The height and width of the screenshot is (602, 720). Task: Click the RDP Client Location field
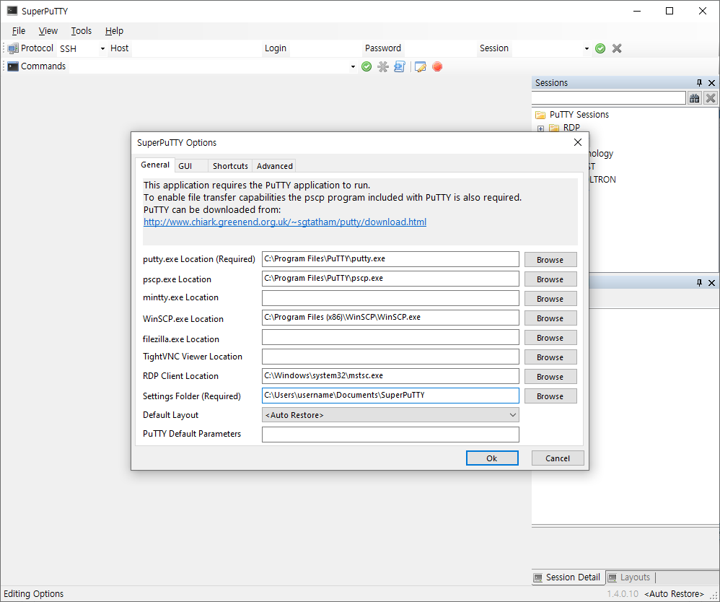[x=390, y=376]
